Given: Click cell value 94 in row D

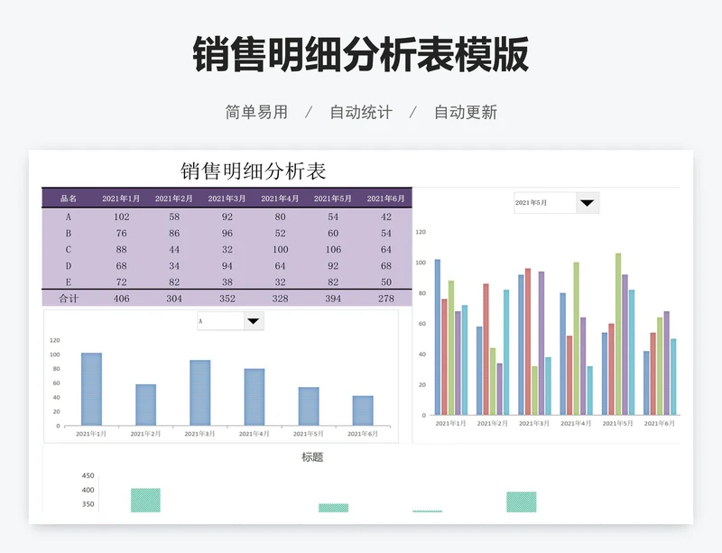Looking at the screenshot, I should [227, 266].
